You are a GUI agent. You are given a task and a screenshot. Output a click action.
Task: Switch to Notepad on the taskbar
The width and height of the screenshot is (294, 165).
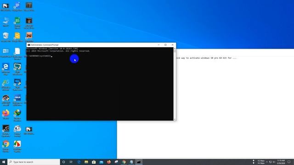click(x=131, y=162)
